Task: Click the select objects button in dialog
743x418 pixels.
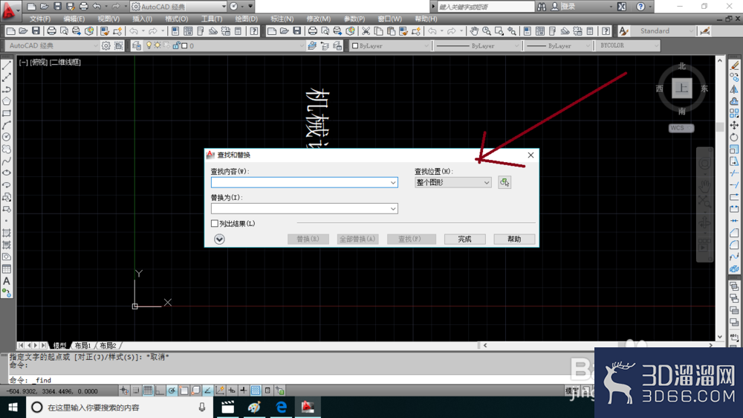Action: 504,182
